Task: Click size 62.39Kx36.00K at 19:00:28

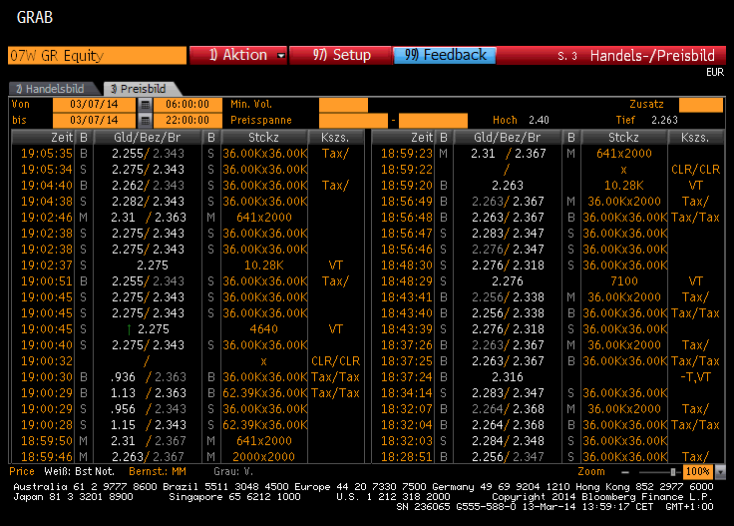Action: point(265,425)
